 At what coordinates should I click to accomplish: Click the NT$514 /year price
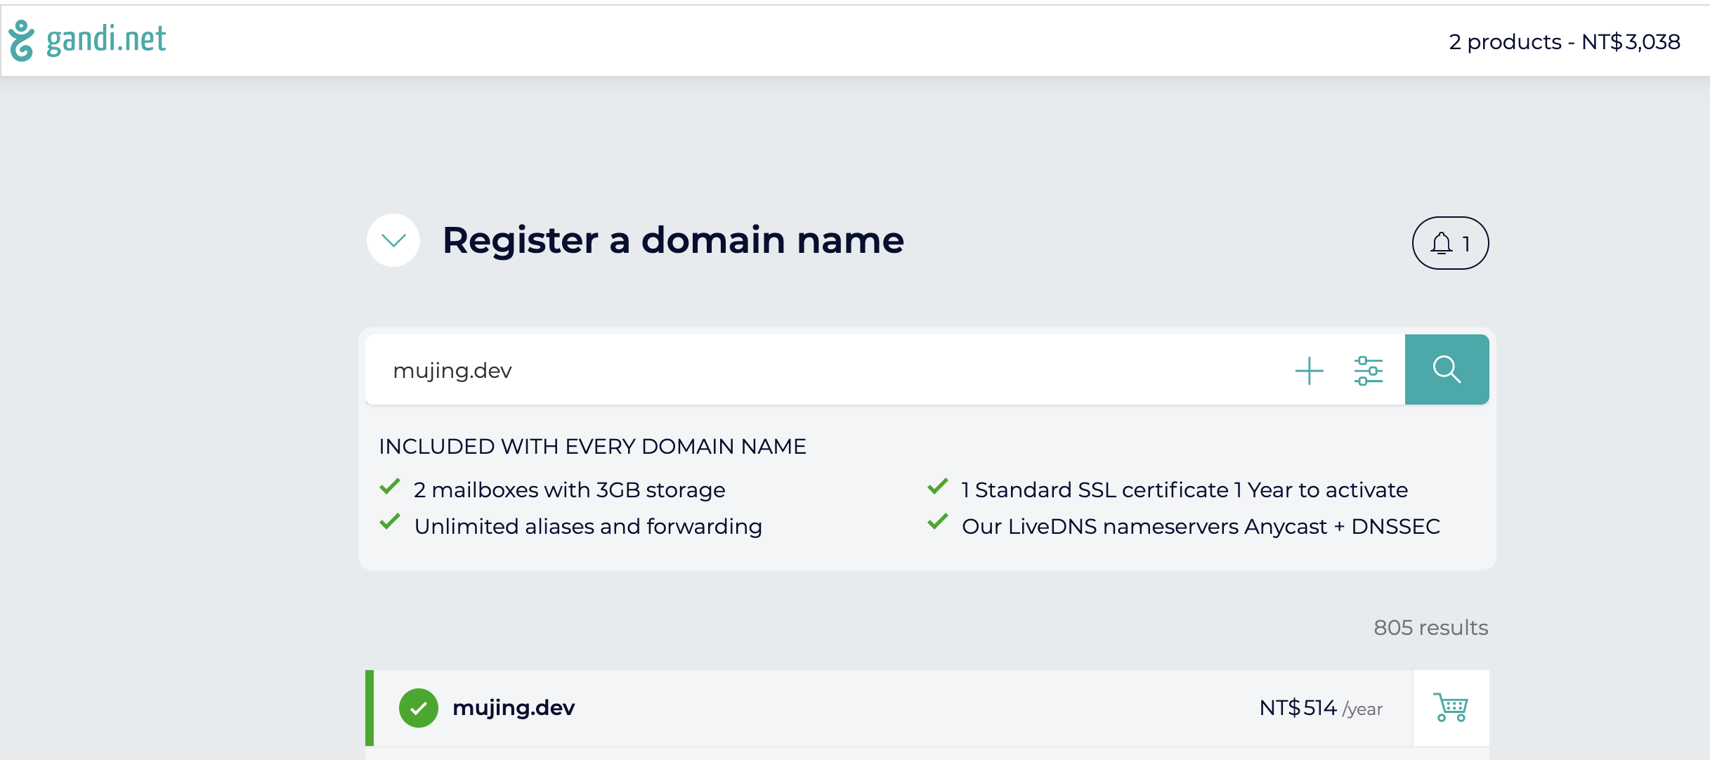tap(1321, 708)
